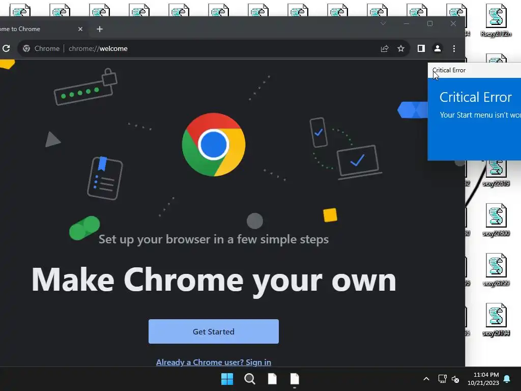This screenshot has height=391, width=521.
Task: Click the muted volume tray icon
Action: coord(455,379)
